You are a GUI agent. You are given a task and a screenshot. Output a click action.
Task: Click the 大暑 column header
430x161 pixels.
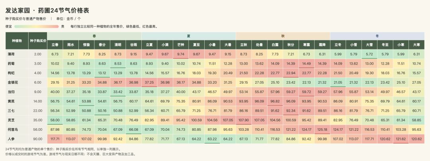[228, 45]
